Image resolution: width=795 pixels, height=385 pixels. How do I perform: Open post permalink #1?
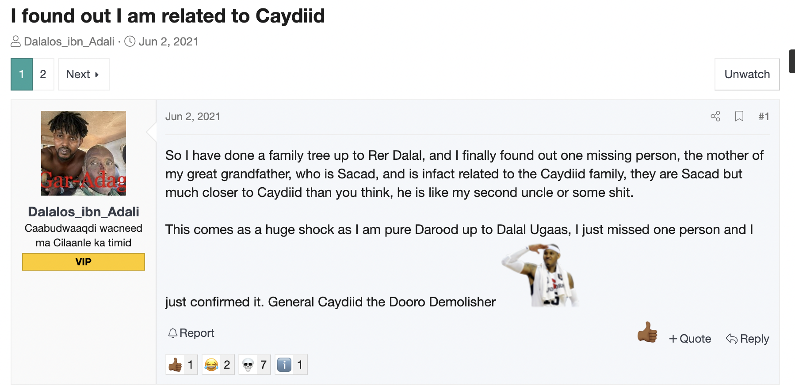coord(764,116)
